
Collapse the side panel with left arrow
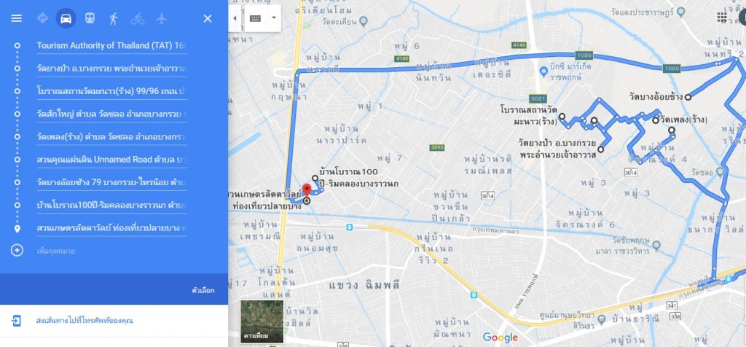point(235,18)
